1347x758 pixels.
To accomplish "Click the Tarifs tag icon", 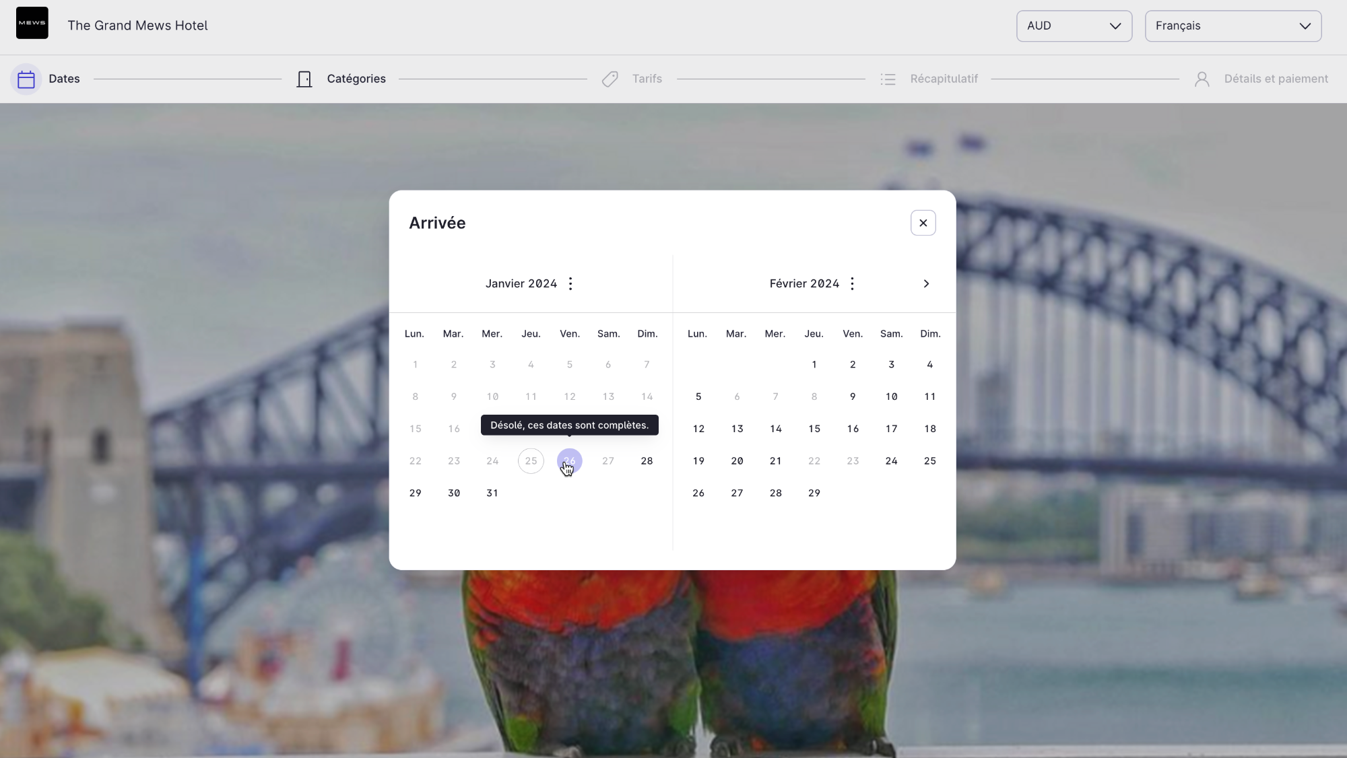I will pyautogui.click(x=610, y=79).
